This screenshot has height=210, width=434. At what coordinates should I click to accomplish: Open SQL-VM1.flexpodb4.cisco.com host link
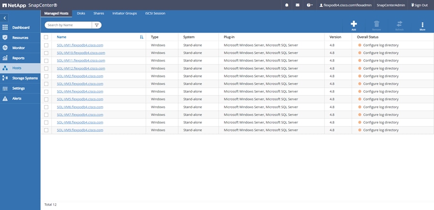(x=80, y=45)
